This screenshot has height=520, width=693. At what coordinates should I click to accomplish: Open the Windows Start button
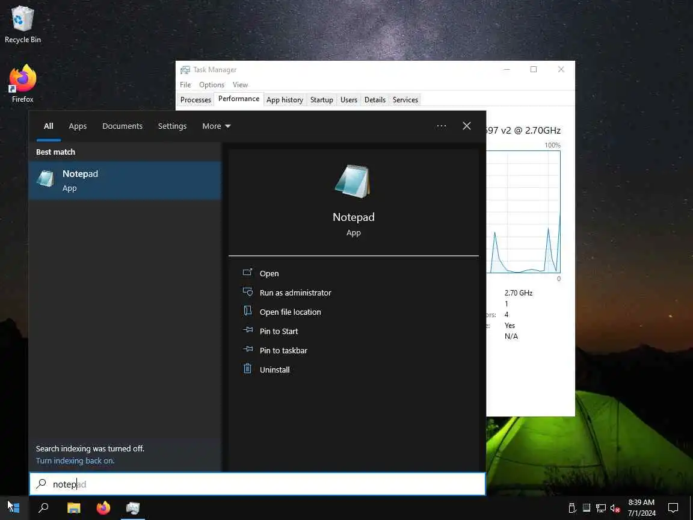14,507
